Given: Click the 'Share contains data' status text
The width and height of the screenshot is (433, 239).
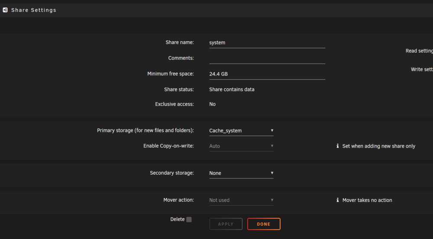Looking at the screenshot, I should (x=232, y=90).
